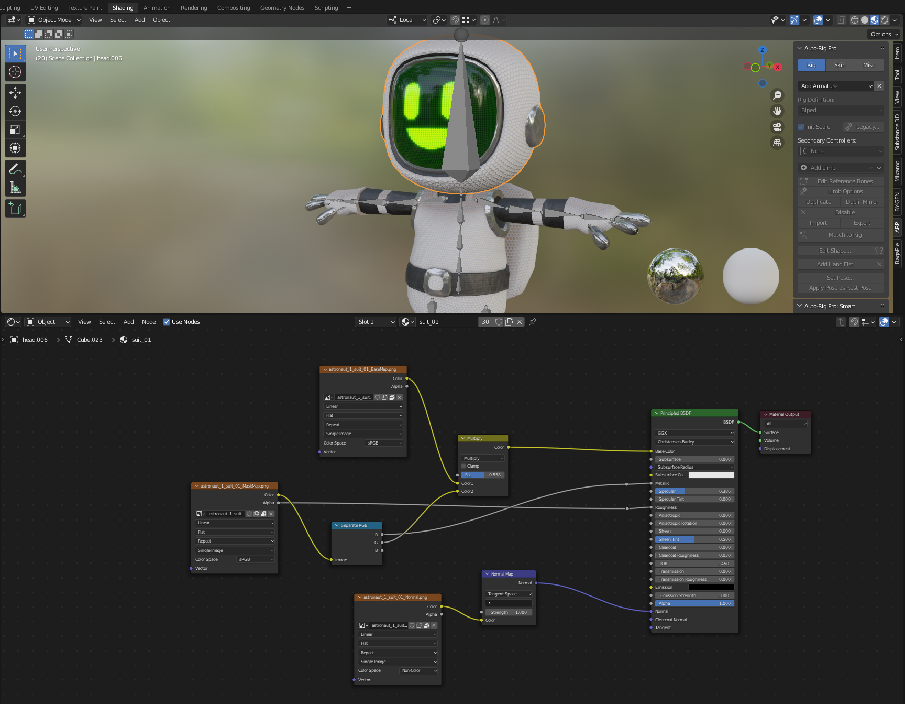Click the Apply Pose as Rest Pose button
The height and width of the screenshot is (704, 905).
[840, 288]
